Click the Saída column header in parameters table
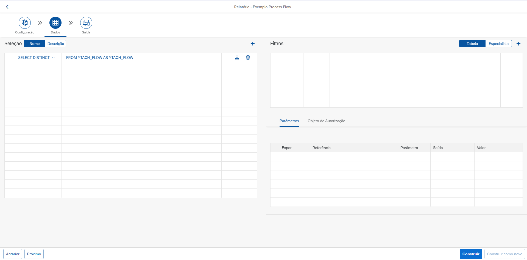The image size is (527, 260). pos(452,148)
